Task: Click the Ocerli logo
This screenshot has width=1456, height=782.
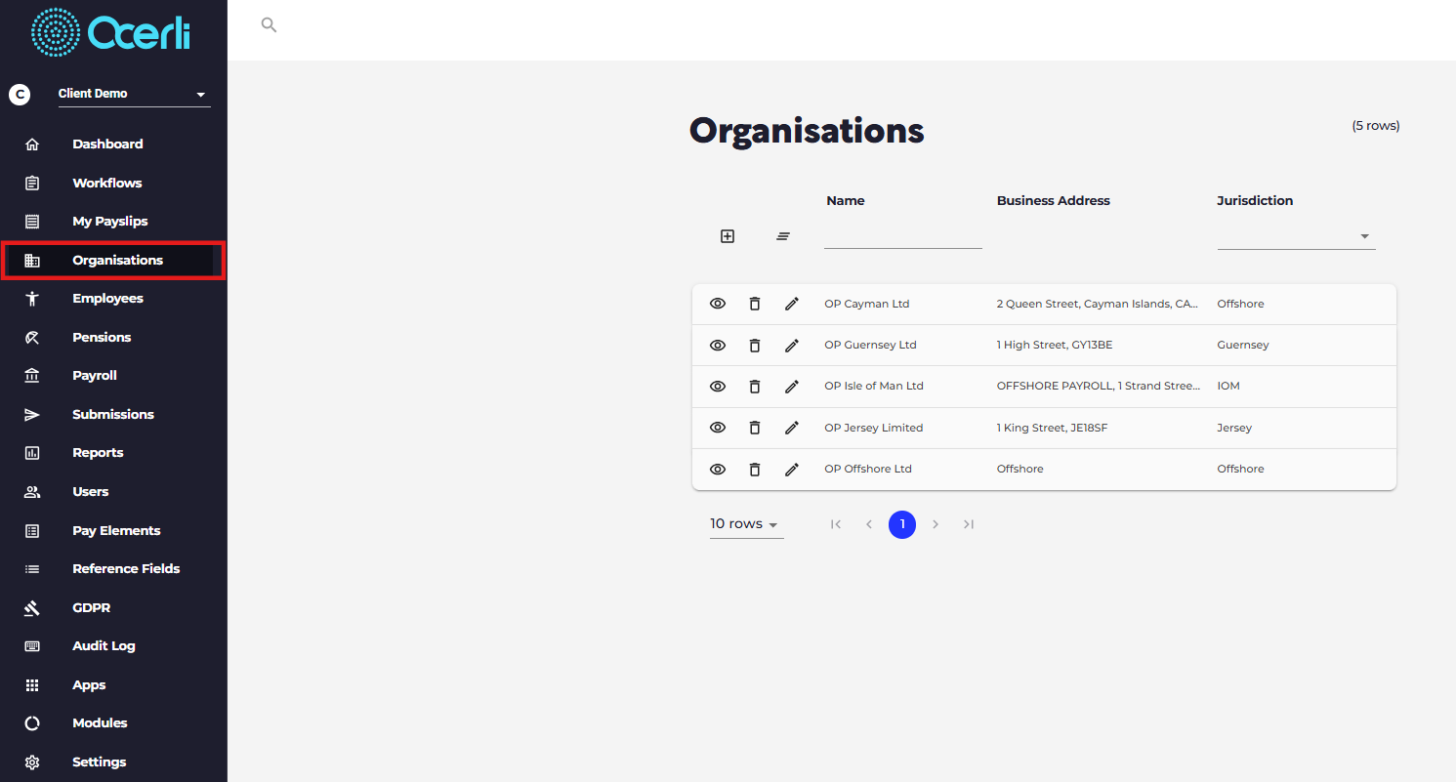Action: pyautogui.click(x=111, y=32)
